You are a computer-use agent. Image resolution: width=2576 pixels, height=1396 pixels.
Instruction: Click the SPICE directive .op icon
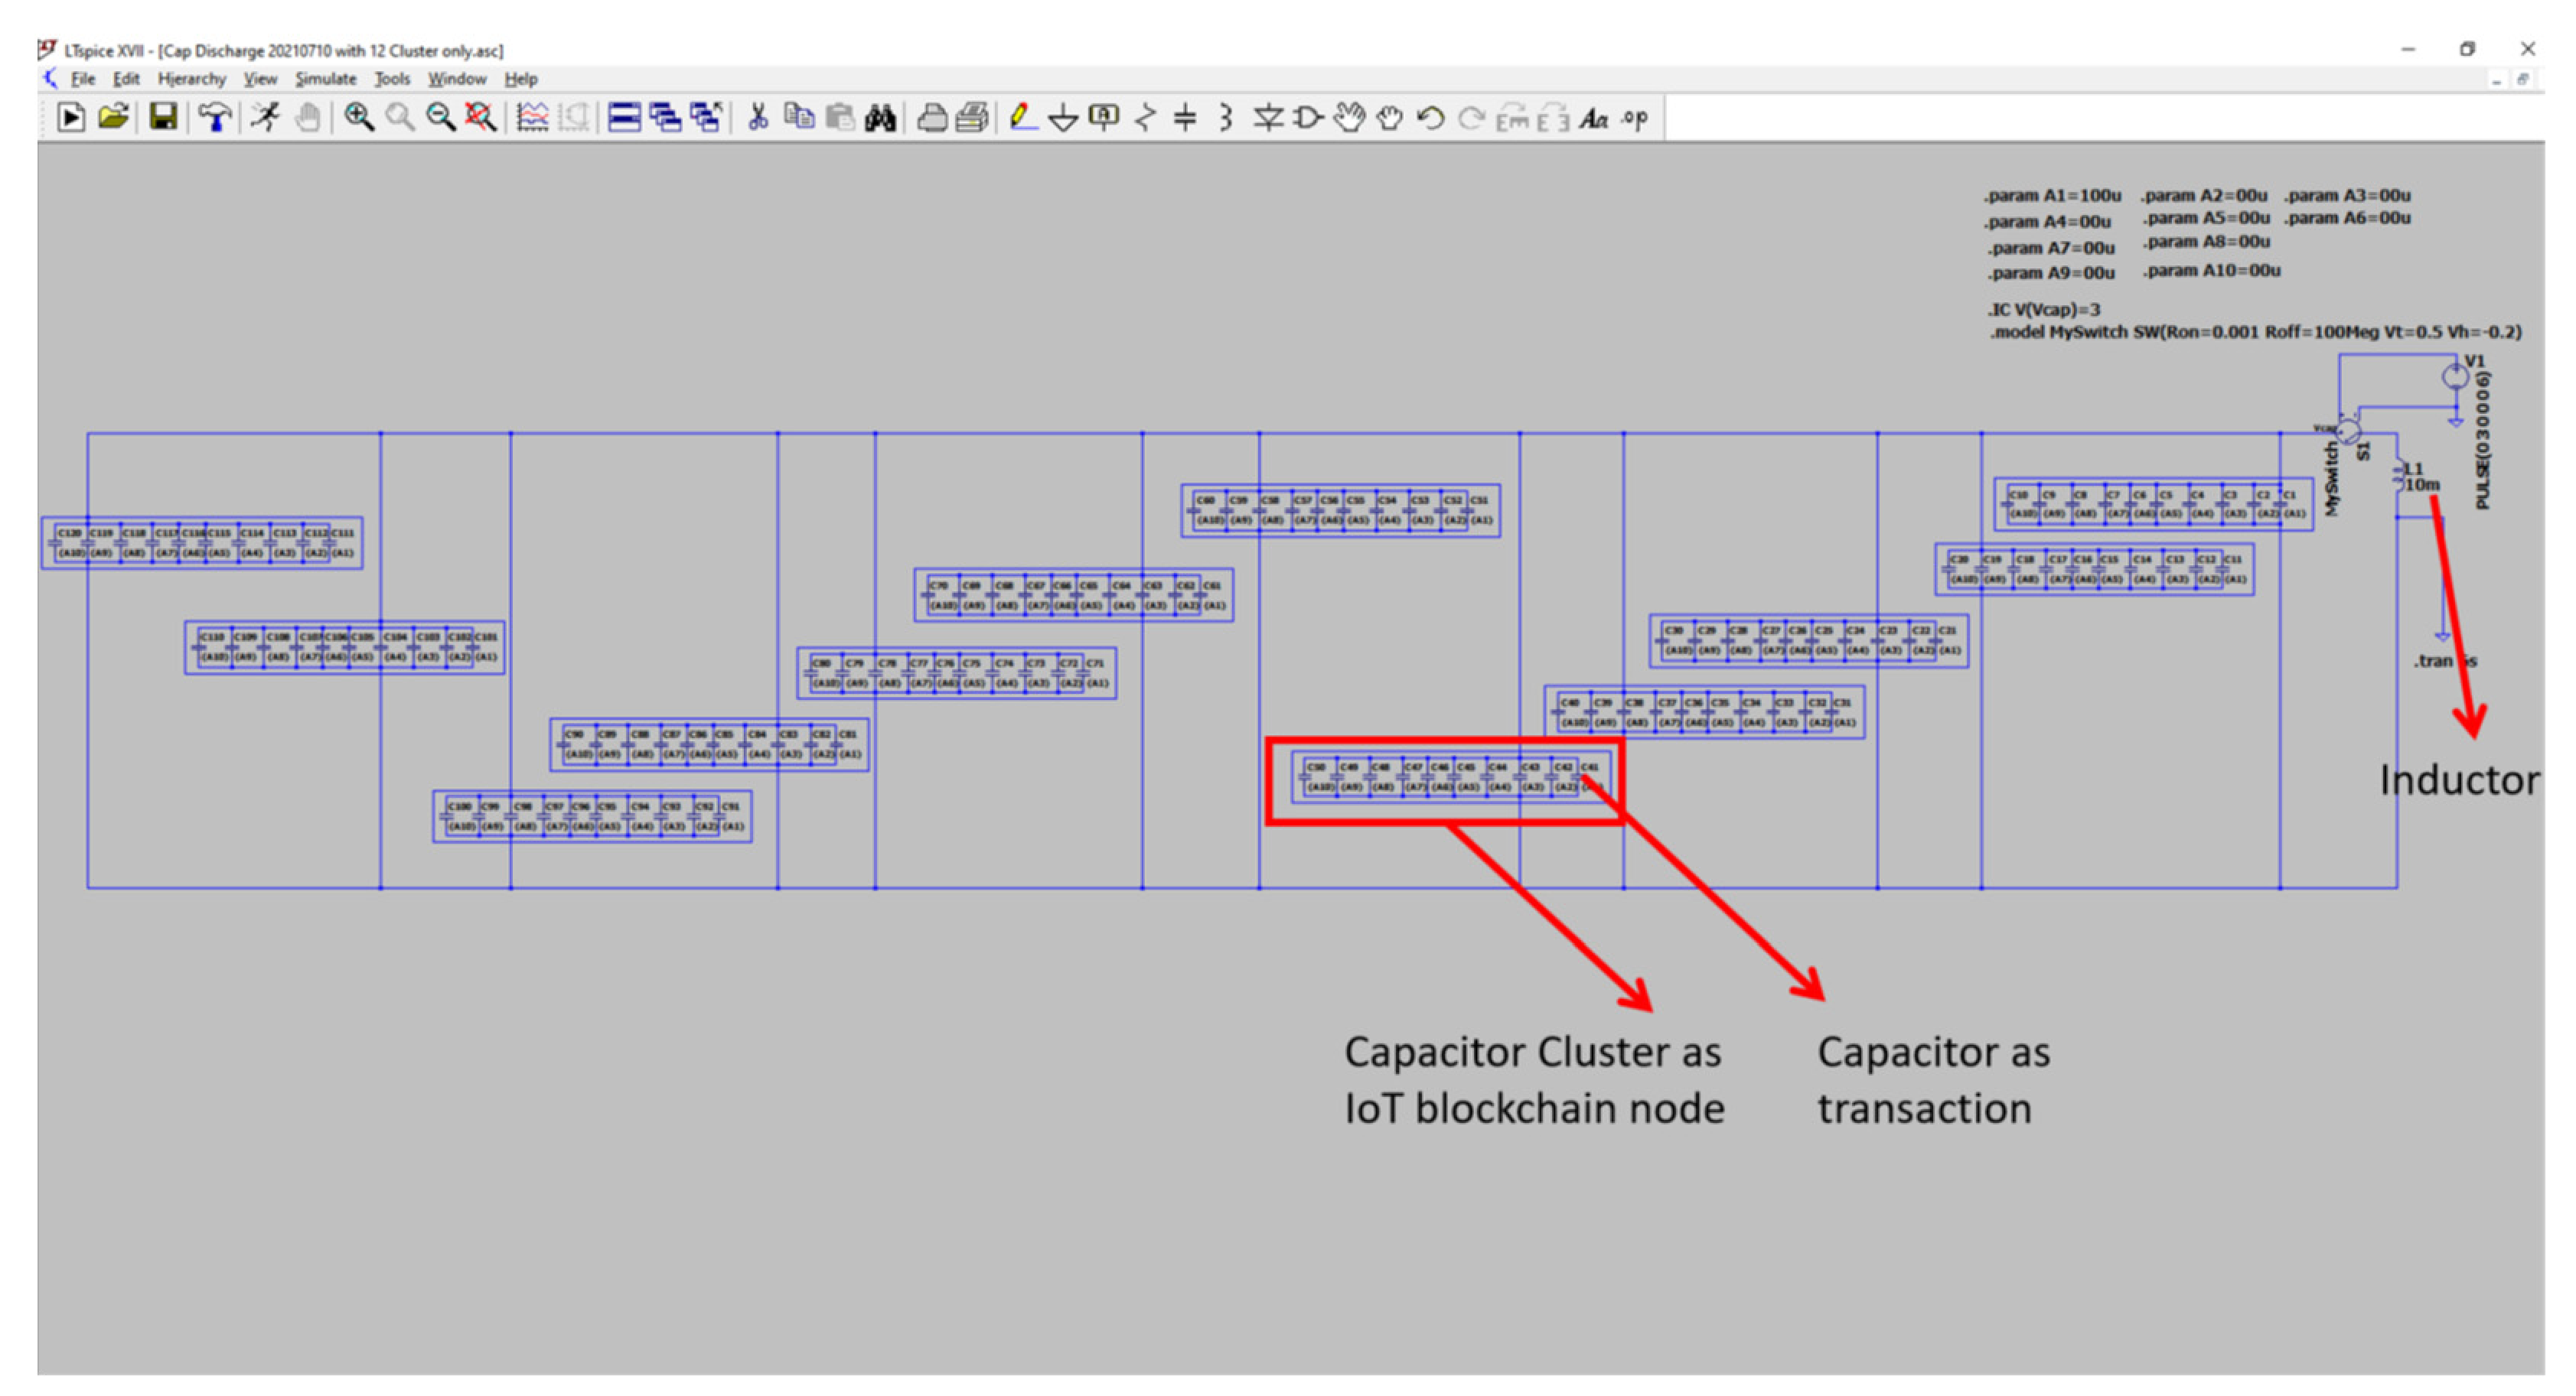point(1635,119)
